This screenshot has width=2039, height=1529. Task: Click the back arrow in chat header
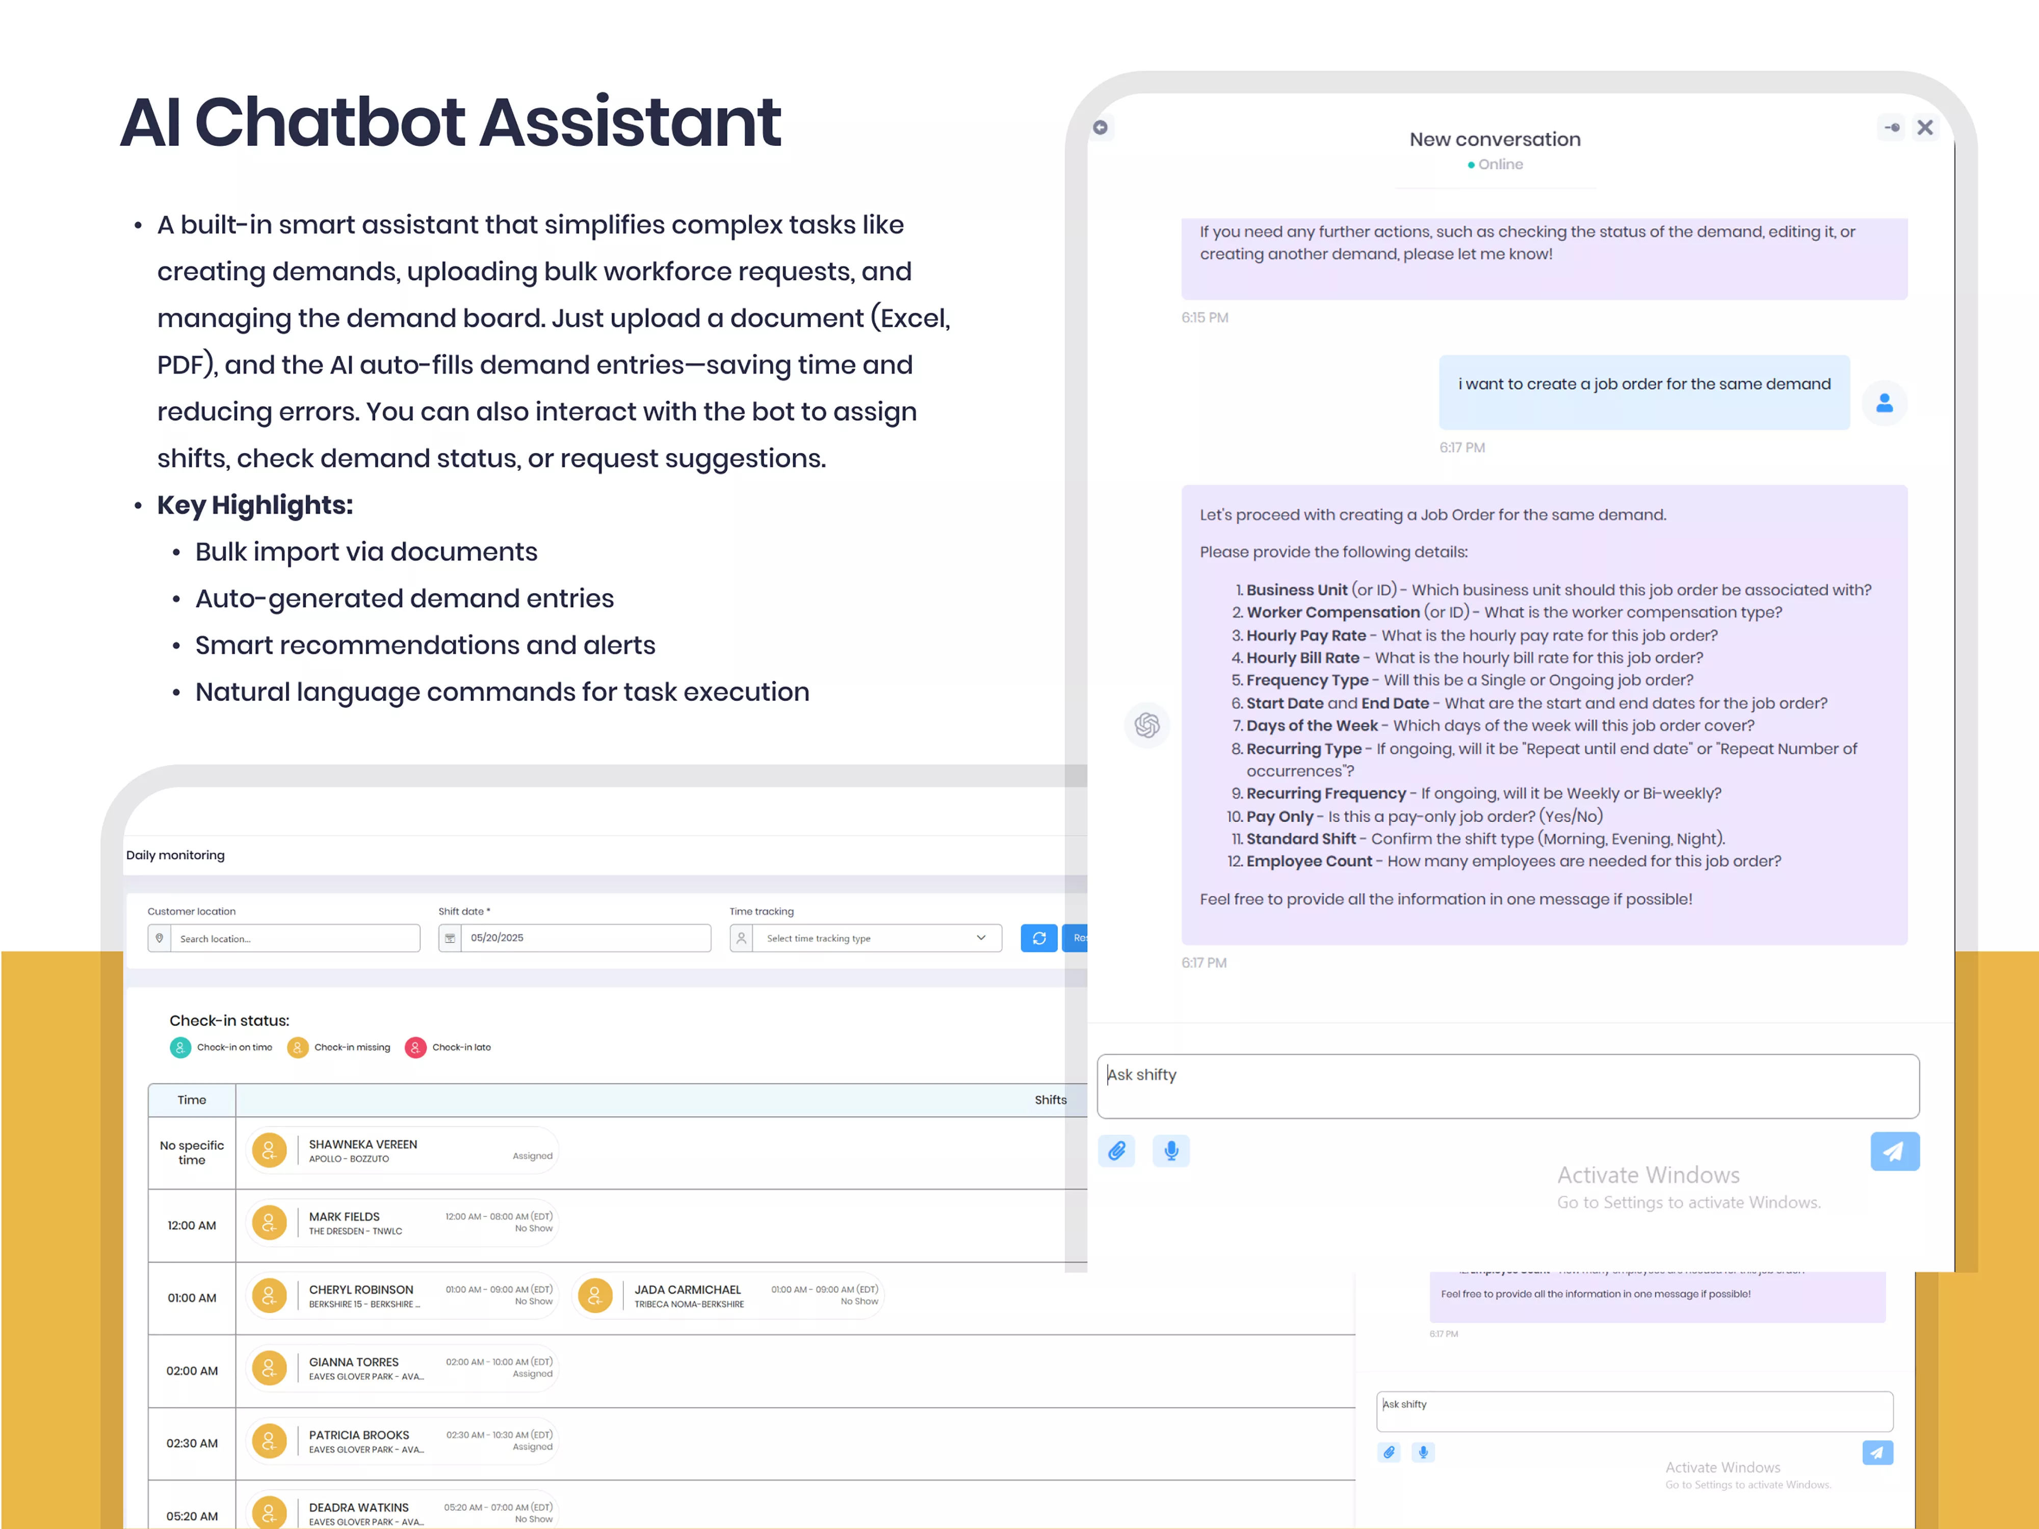pyautogui.click(x=1100, y=127)
